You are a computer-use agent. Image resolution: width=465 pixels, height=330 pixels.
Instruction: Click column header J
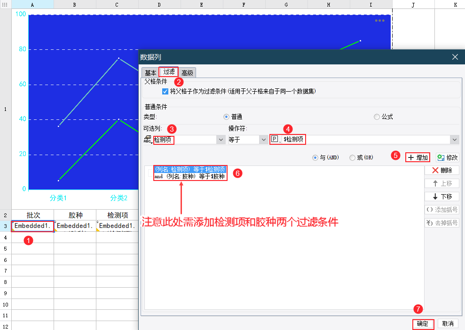[413, 4]
